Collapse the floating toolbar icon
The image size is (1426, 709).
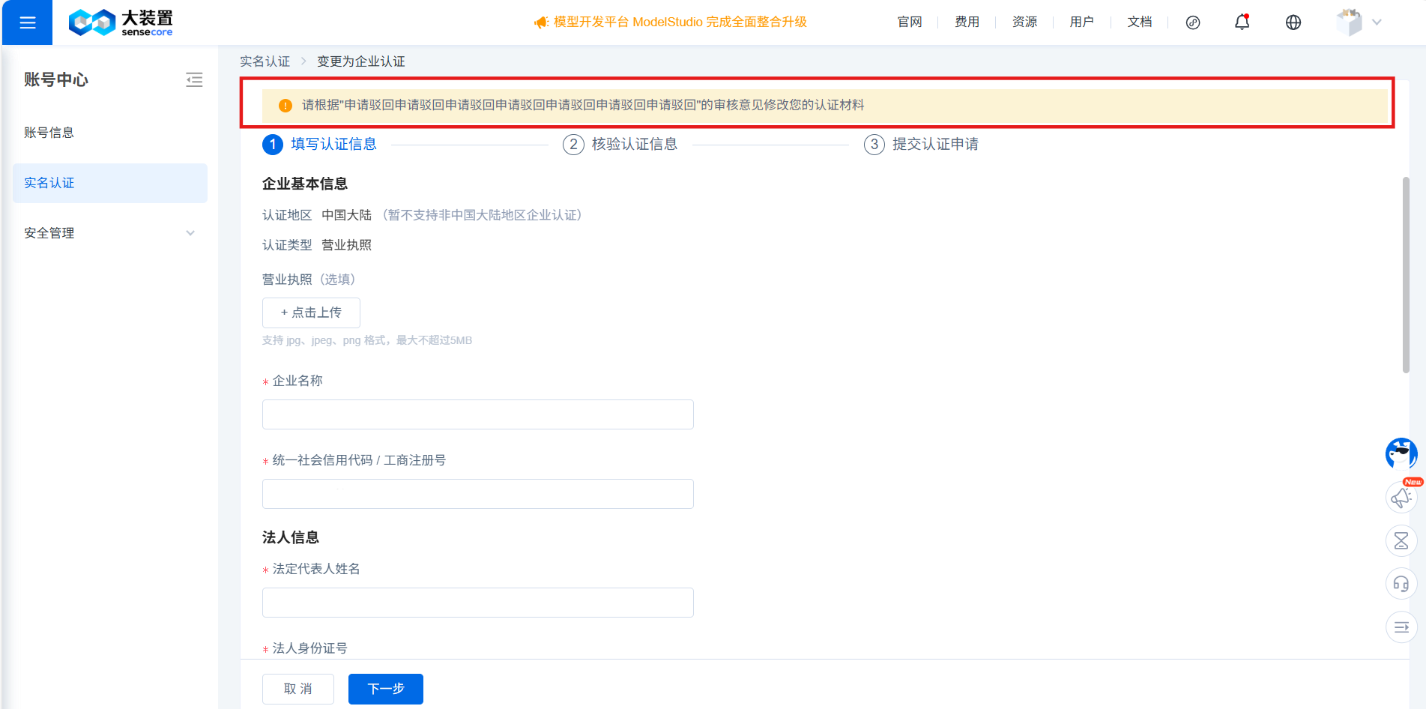(x=1401, y=627)
